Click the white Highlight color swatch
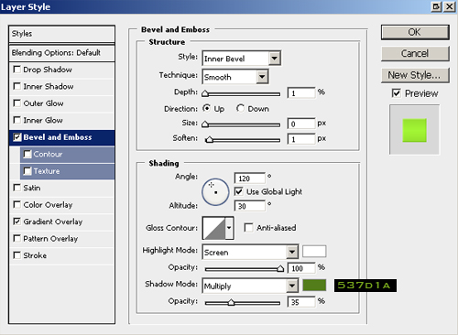 coord(314,252)
